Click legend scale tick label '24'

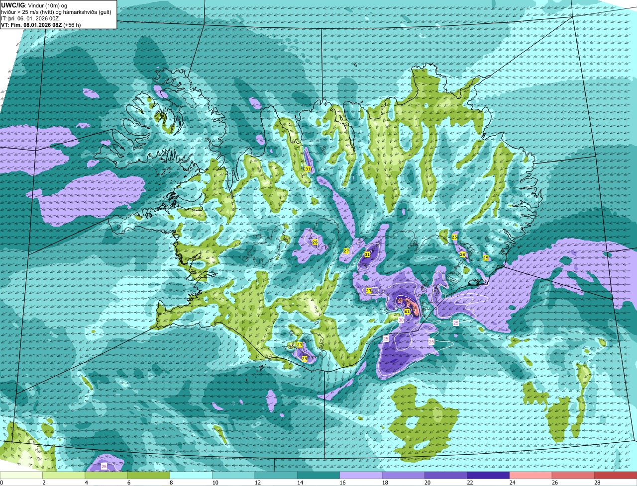click(x=512, y=483)
